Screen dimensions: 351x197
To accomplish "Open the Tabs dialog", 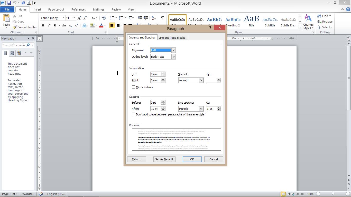I will [x=136, y=159].
